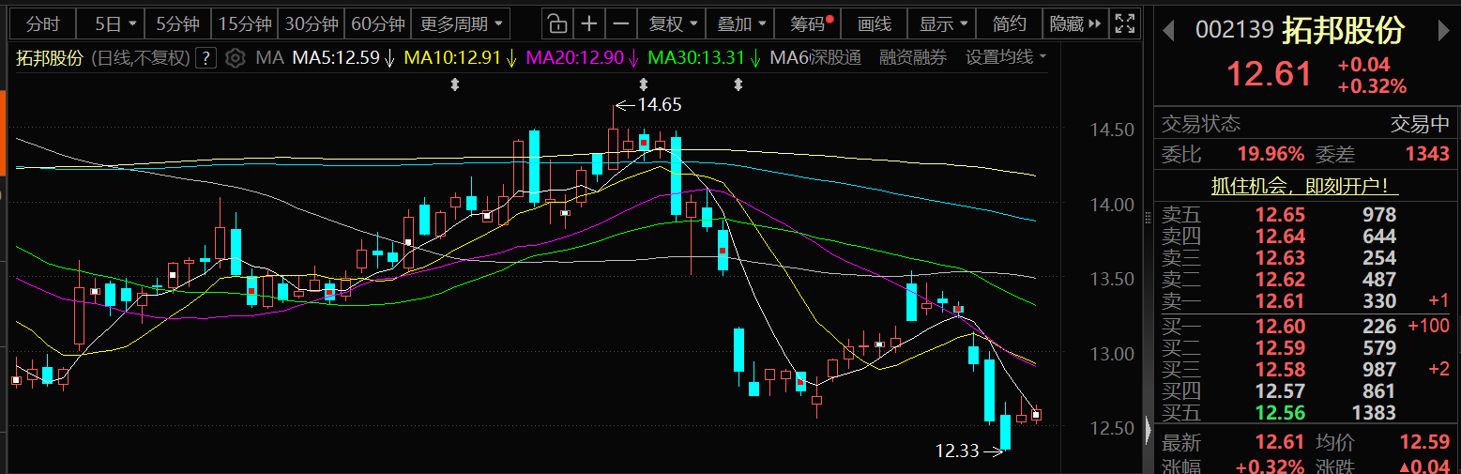Click the 抓住机会,即刻开户 link
The height and width of the screenshot is (474, 1461).
(1305, 186)
